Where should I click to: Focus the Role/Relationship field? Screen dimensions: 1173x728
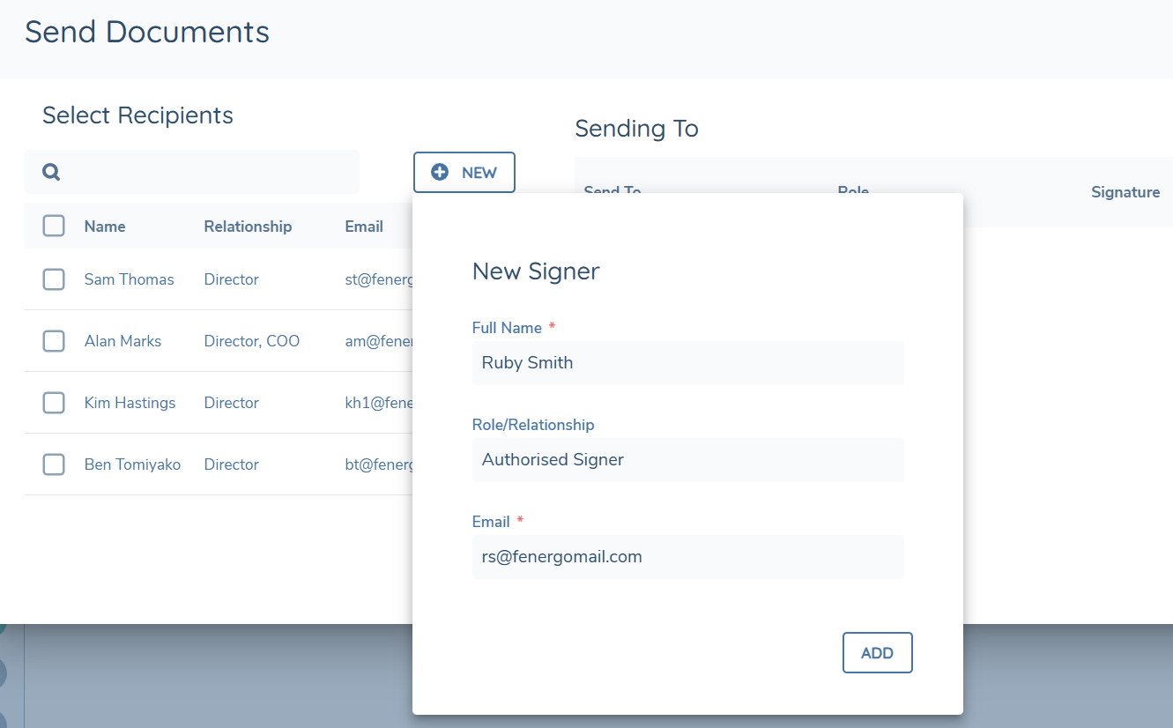[687, 460]
